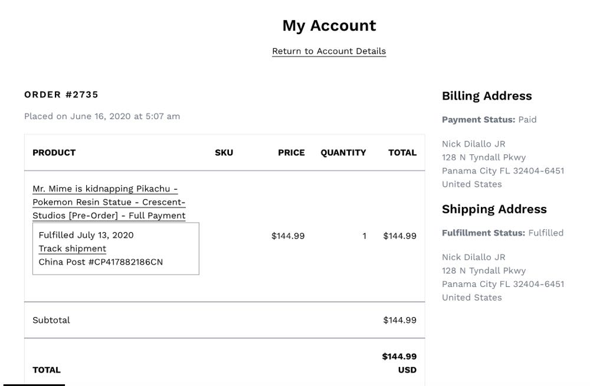The height and width of the screenshot is (386, 590).
Task: Click the Subtotal row label
Action: [x=51, y=321]
